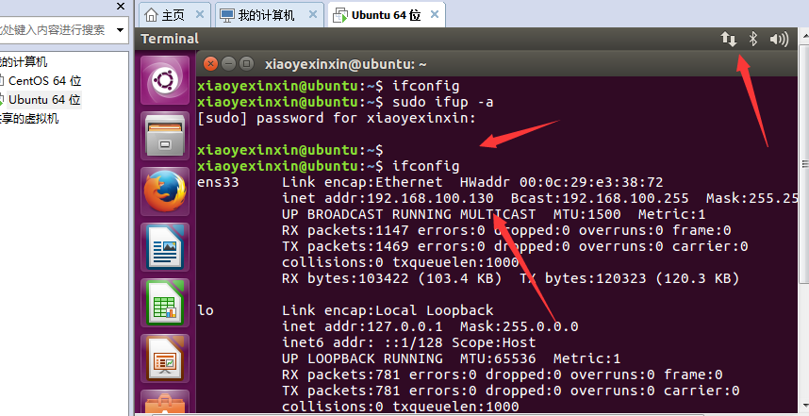
Task: Close the Ubuntu 64 位 tab
Action: [x=435, y=14]
